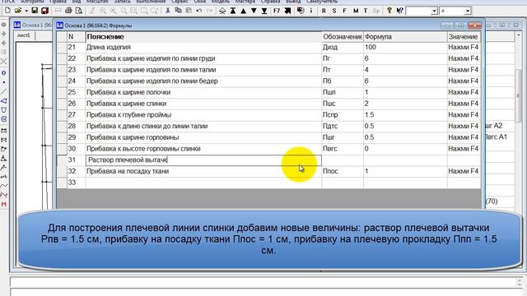Click the empty explanation cell in row 33

[x=203, y=183]
